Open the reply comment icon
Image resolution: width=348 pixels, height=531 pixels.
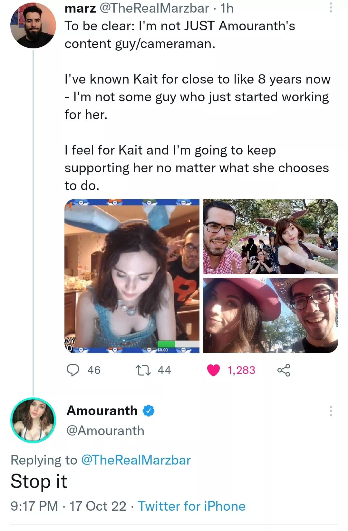pyautogui.click(x=73, y=370)
